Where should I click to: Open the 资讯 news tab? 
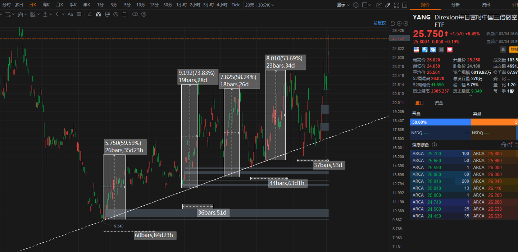[486, 5]
